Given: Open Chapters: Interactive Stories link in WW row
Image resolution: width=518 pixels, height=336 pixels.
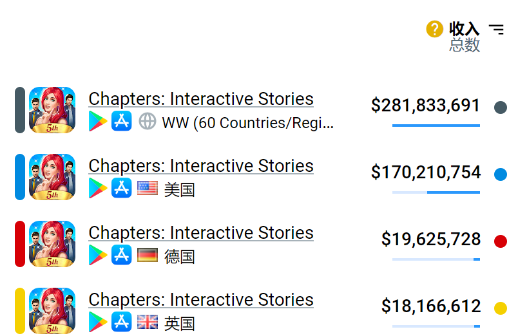Looking at the screenshot, I should point(201,99).
